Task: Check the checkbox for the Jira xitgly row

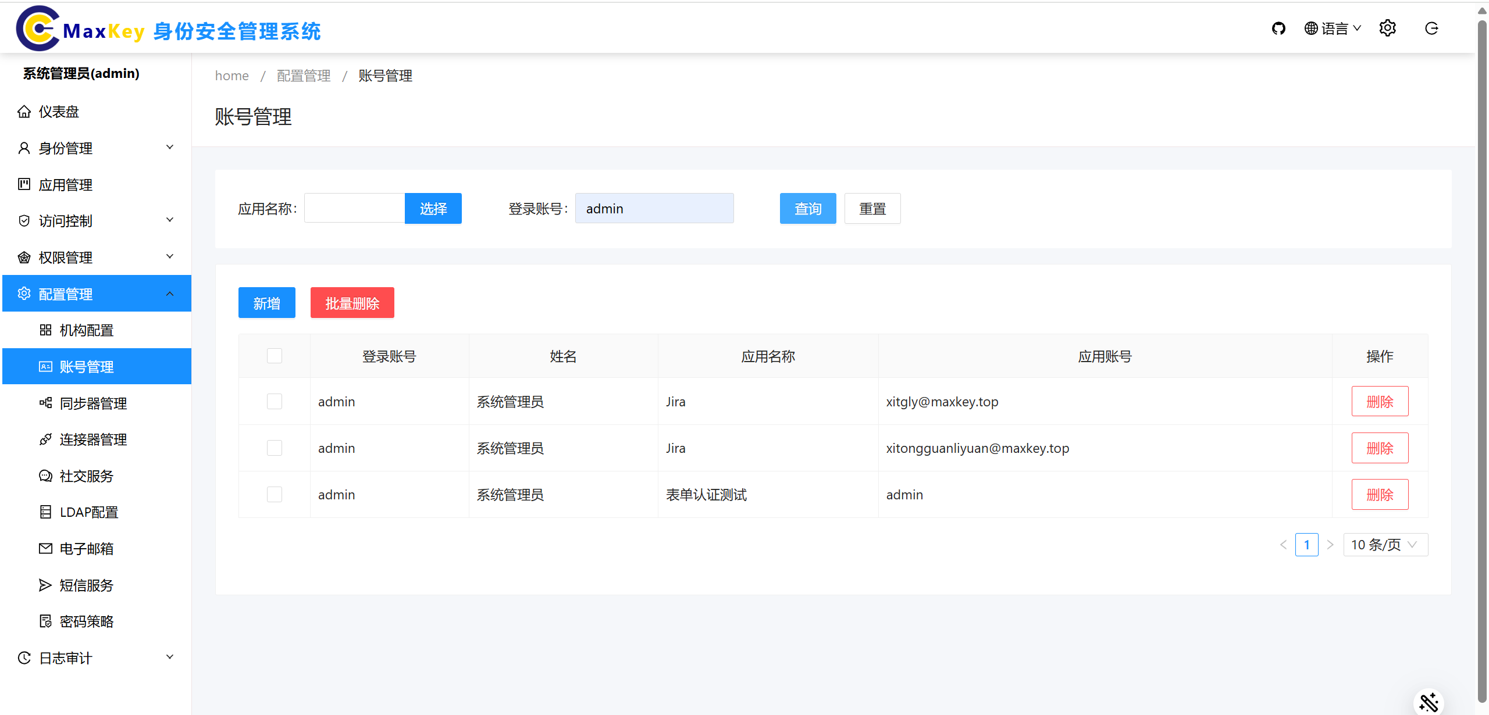Action: [274, 401]
